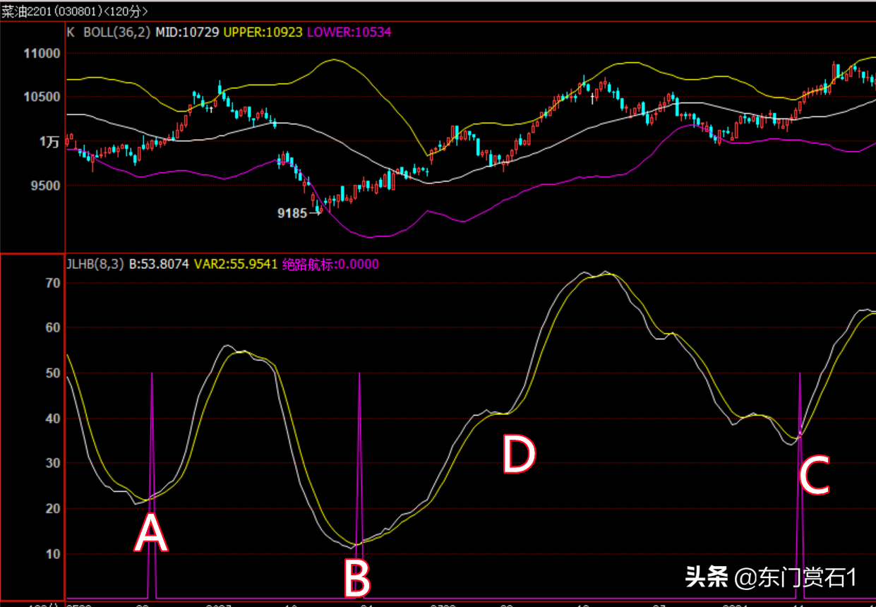Click the letter D annotation

tap(519, 455)
